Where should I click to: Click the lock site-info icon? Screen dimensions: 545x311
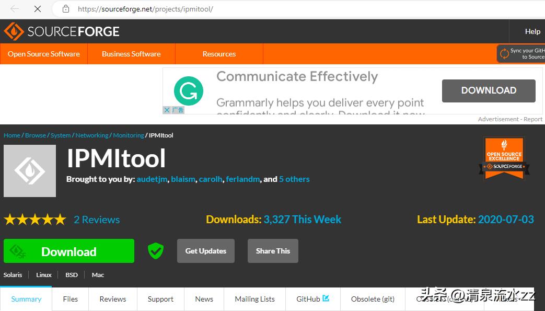(x=66, y=9)
